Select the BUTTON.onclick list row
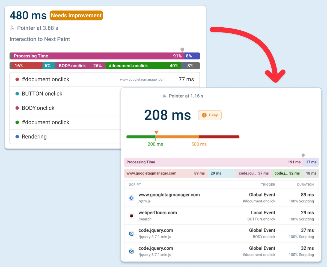Viewport: 327px width, 267px height. (x=66, y=94)
